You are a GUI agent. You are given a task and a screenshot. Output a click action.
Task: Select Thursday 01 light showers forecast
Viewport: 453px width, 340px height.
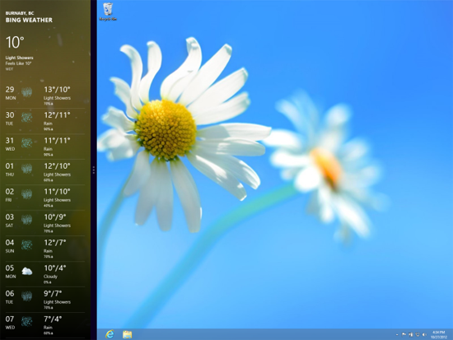[44, 172]
